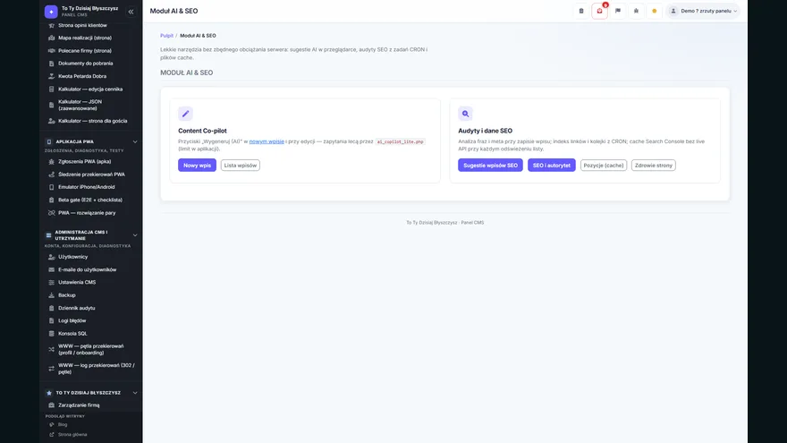This screenshot has width=787, height=443.
Task: Click the Audyty i dane SEO title
Action: coord(485,131)
